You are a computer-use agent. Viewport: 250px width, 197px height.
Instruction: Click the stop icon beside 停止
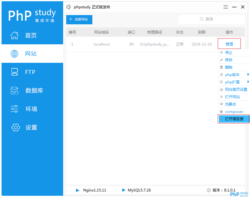click(x=221, y=52)
